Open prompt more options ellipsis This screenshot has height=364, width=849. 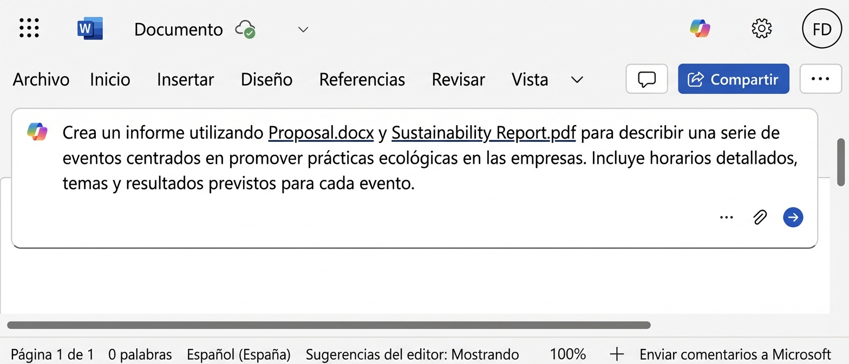727,217
